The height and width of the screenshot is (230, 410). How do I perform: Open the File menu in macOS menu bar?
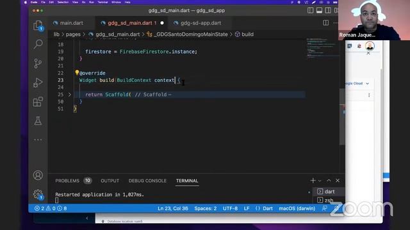click(43, 3)
